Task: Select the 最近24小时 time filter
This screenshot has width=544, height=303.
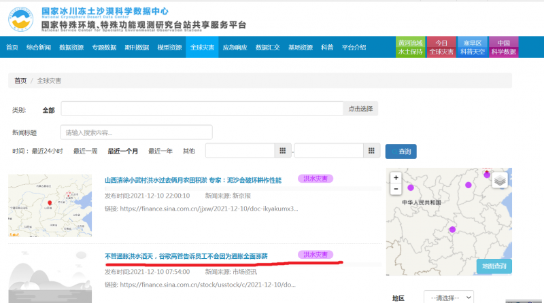Action: [x=47, y=151]
